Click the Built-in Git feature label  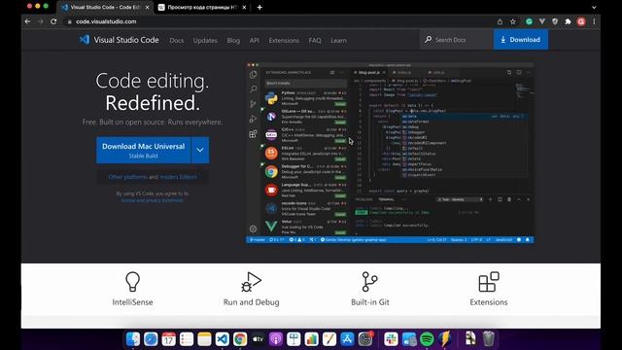369,302
